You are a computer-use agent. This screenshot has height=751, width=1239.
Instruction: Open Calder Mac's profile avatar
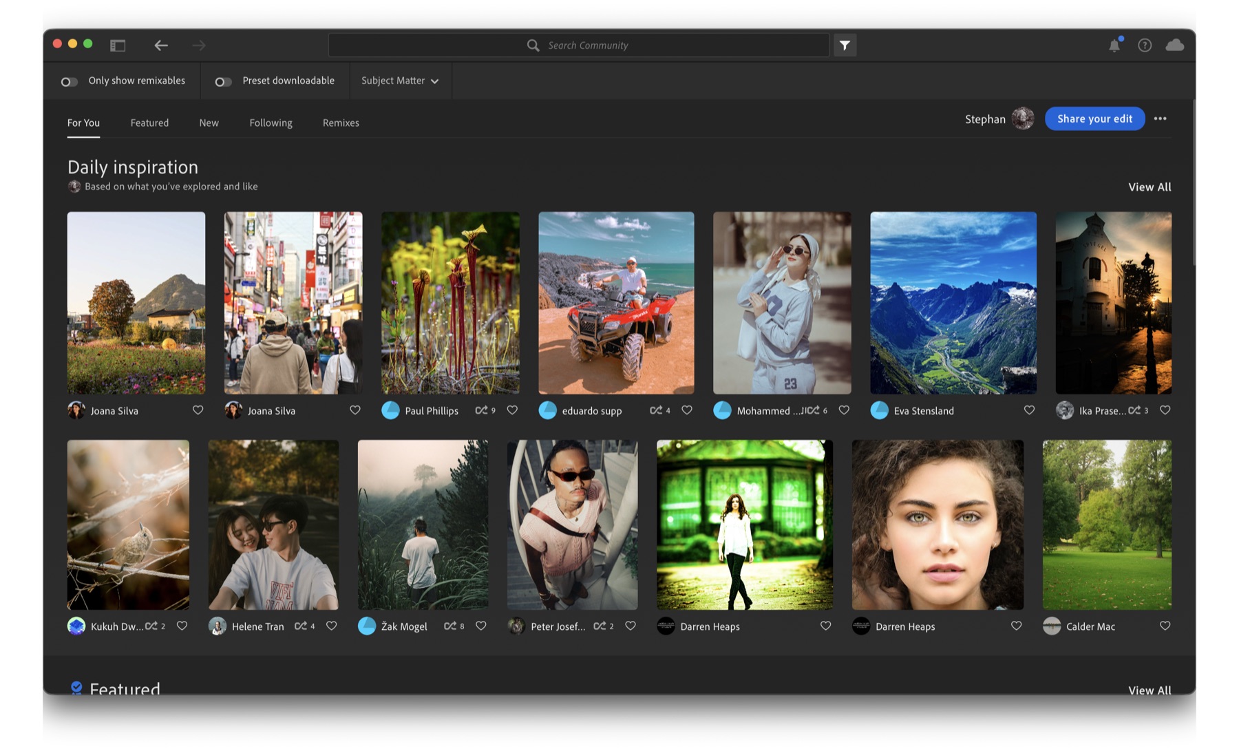pyautogui.click(x=1052, y=626)
